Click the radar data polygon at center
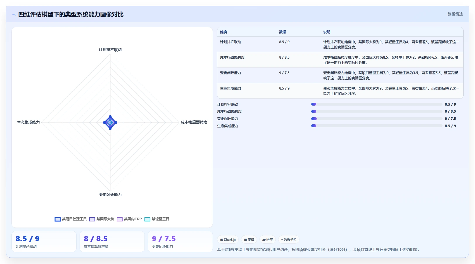This screenshot has height=264, width=475. [110, 123]
